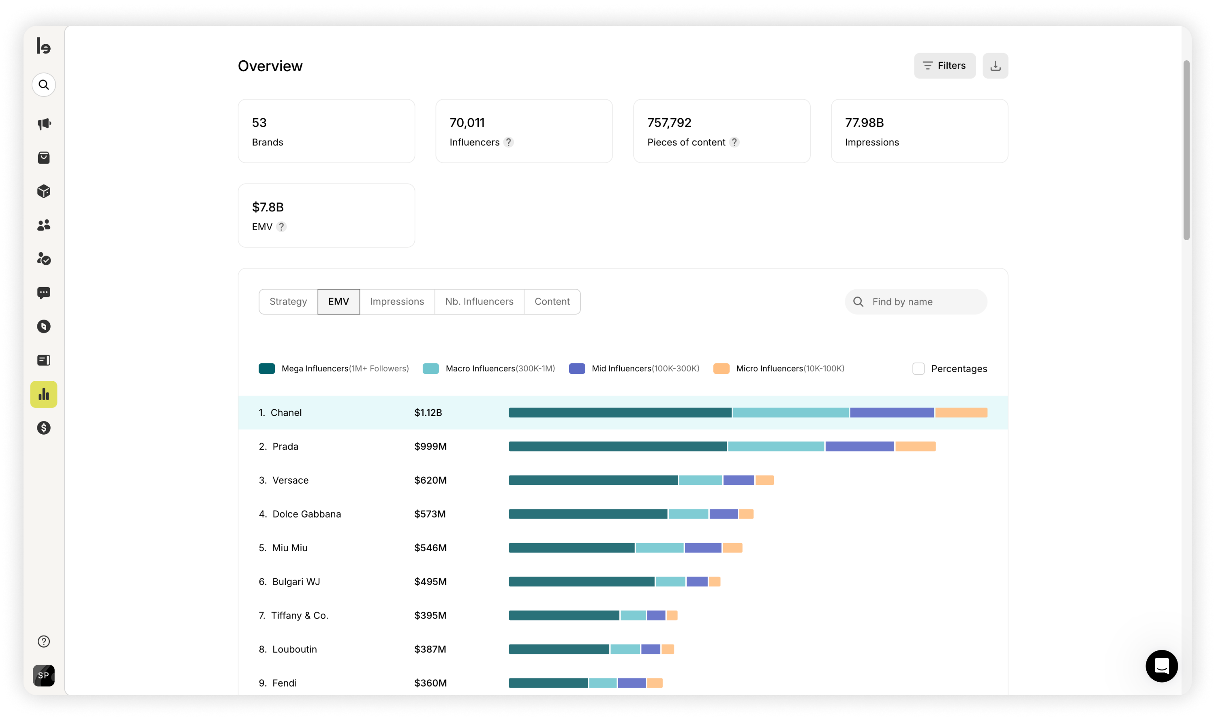The height and width of the screenshot is (721, 1216).
Task: Open the megaphone campaigns icon
Action: click(x=44, y=124)
